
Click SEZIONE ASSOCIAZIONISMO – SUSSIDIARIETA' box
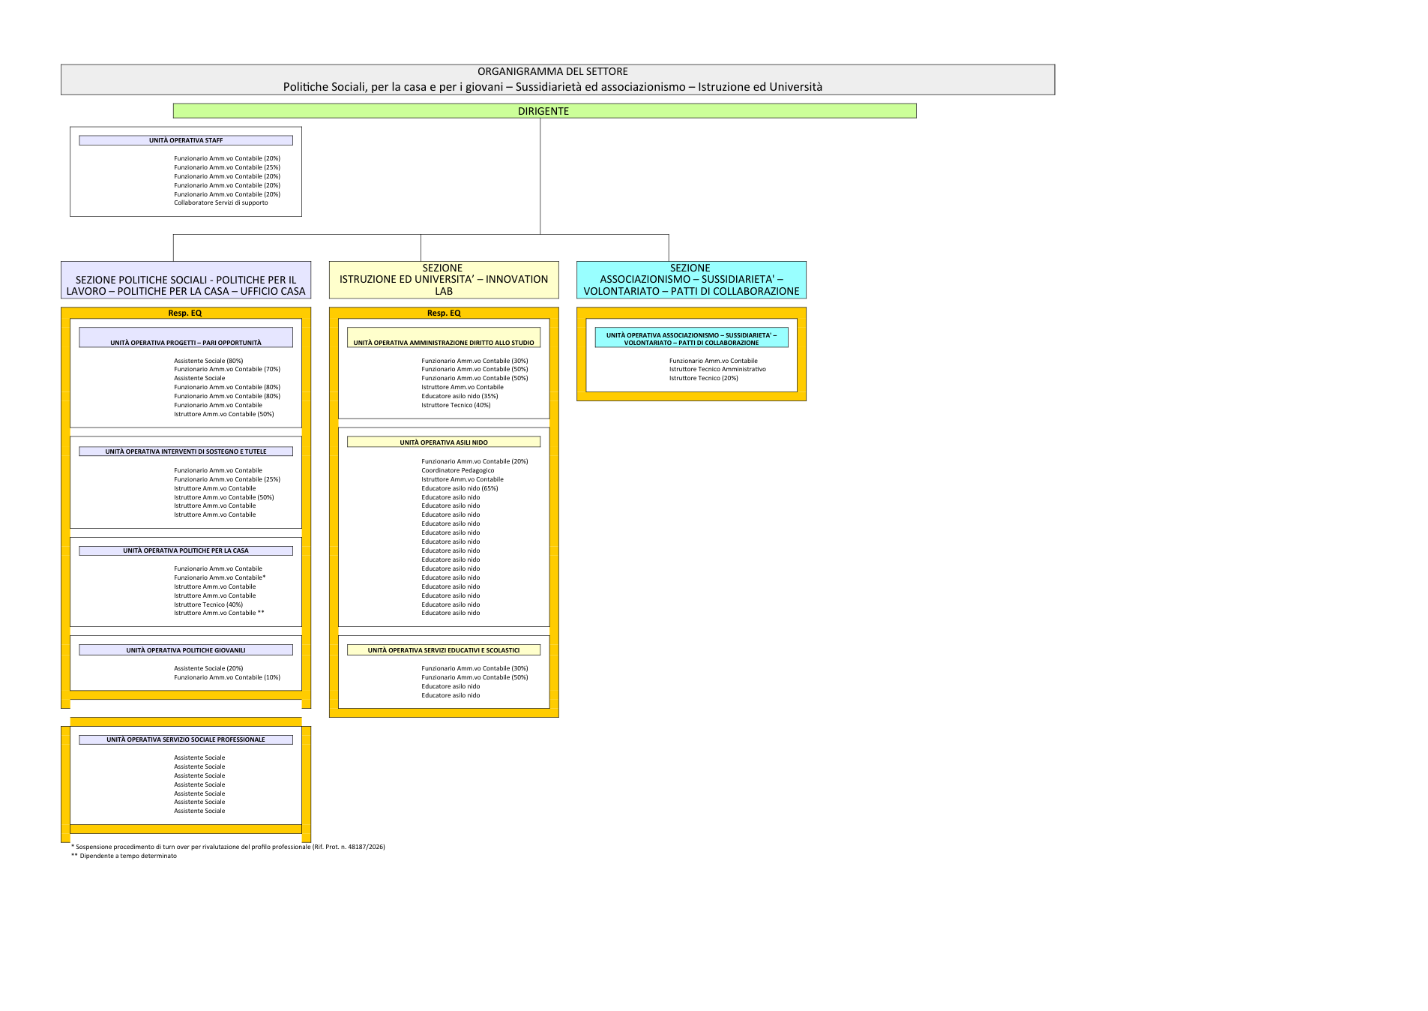[x=691, y=280]
